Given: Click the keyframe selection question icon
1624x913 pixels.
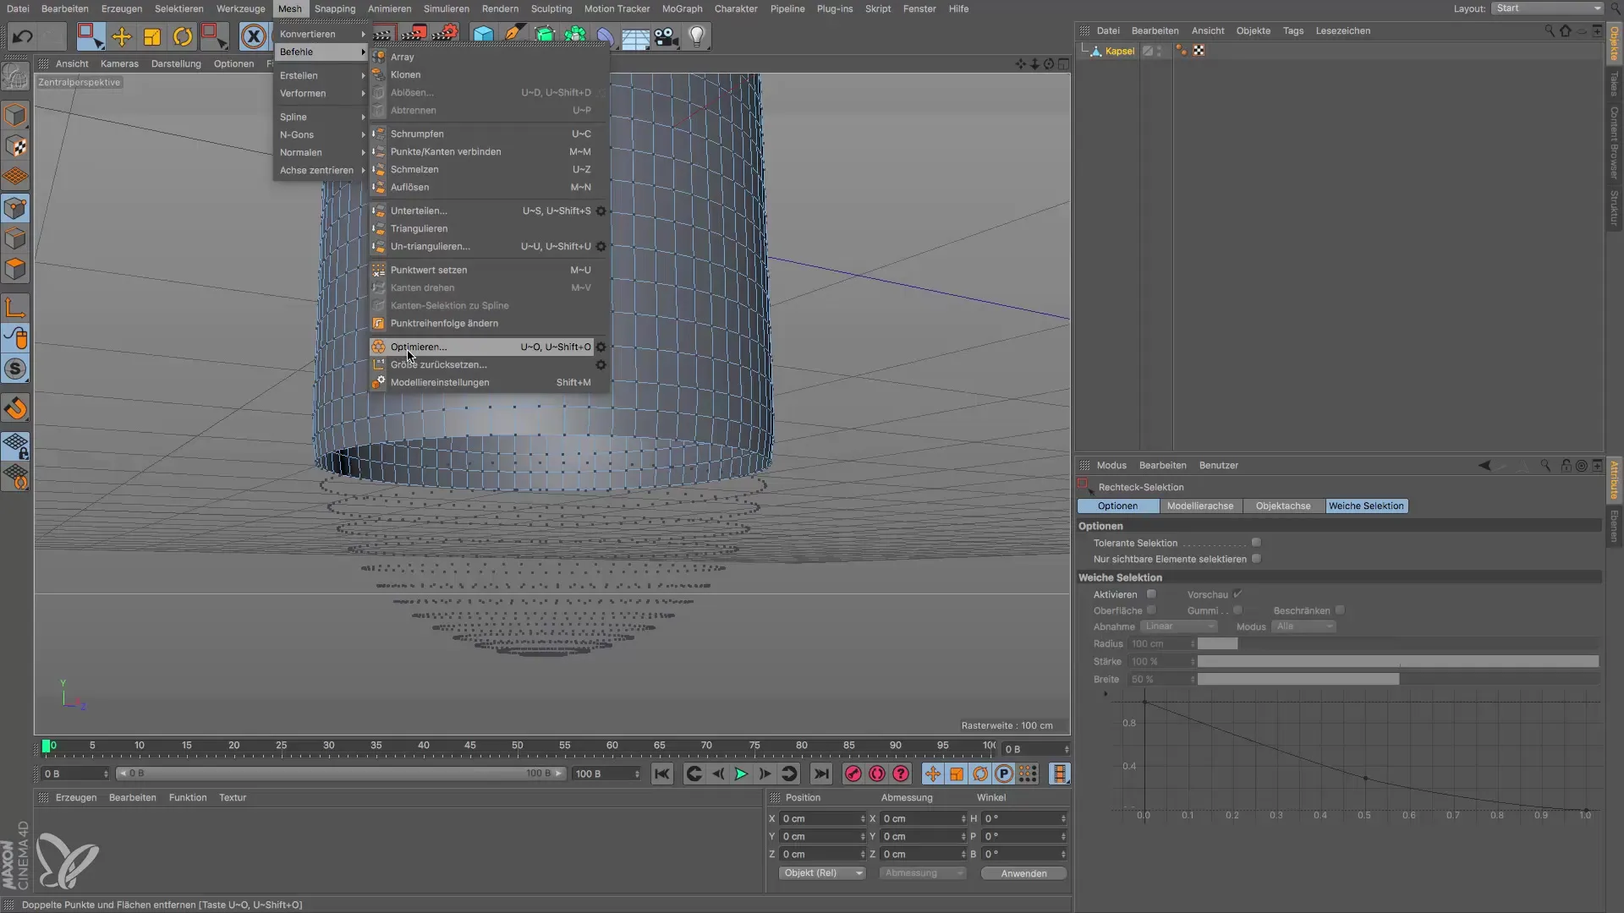Looking at the screenshot, I should (x=901, y=774).
